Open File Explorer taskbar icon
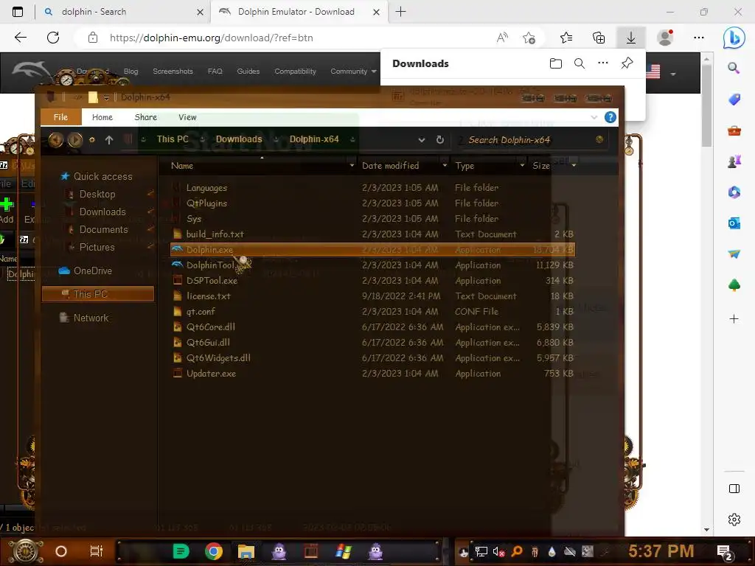Screen dimensions: 755x566 click(x=246, y=551)
